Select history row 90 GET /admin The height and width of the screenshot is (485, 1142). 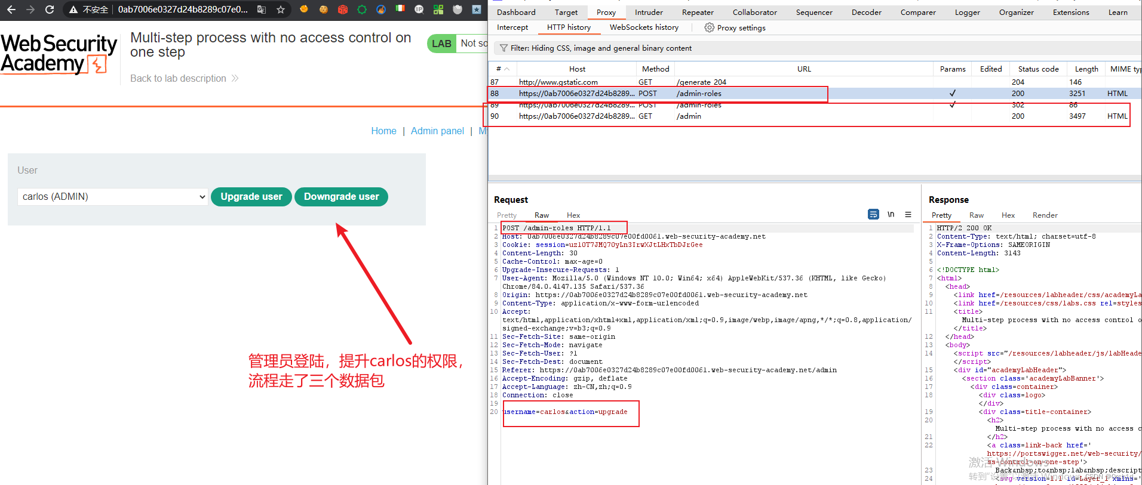pos(815,116)
